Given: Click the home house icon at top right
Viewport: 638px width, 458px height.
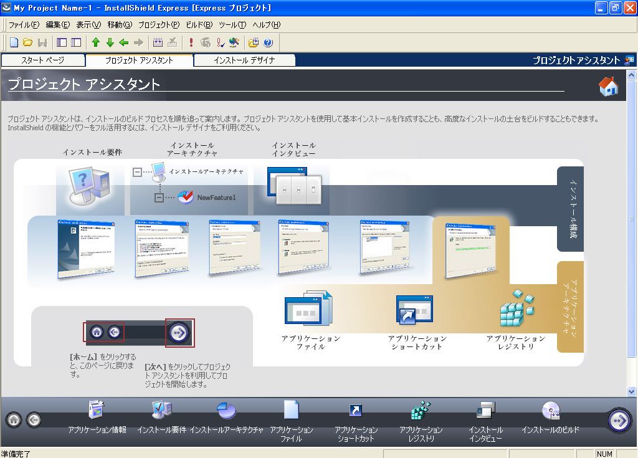Looking at the screenshot, I should (x=608, y=87).
